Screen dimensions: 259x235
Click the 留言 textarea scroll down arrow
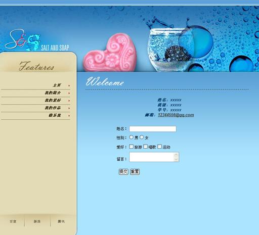[176, 159]
